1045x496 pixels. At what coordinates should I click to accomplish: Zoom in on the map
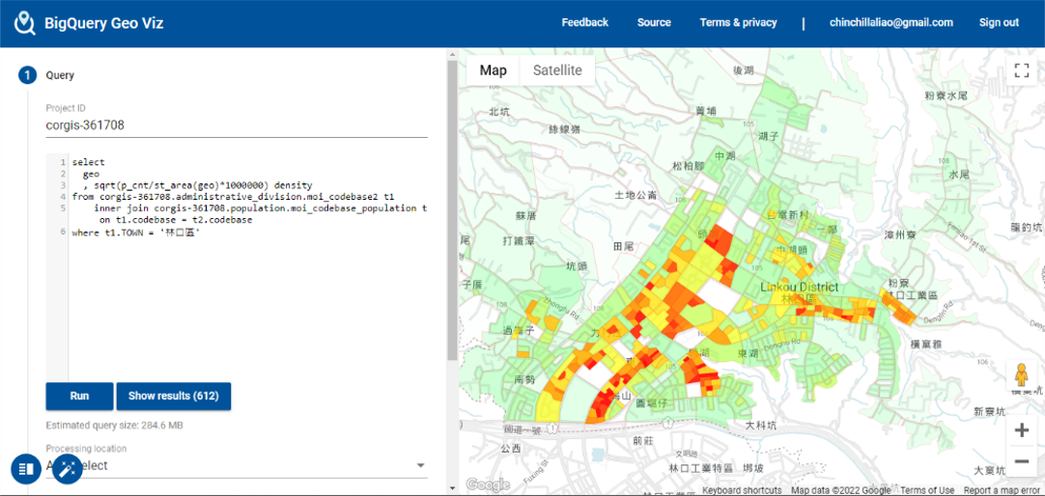[x=1021, y=430]
